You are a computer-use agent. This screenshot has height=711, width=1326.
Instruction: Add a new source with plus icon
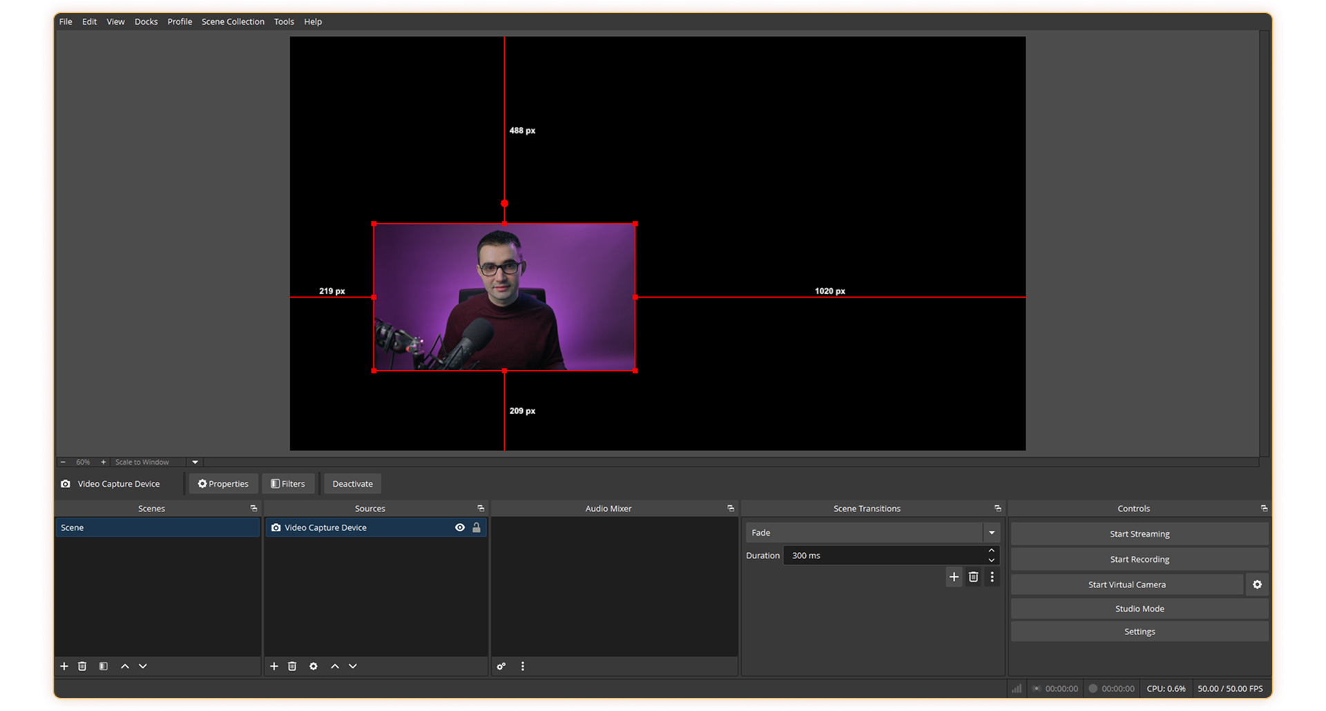tap(274, 666)
